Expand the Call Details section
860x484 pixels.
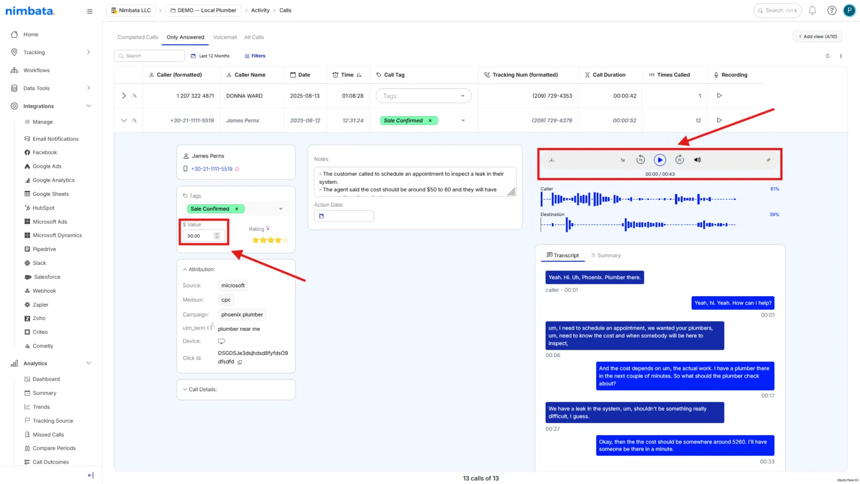click(x=200, y=389)
